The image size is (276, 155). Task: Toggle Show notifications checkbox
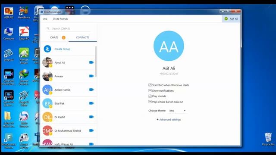click(x=150, y=90)
